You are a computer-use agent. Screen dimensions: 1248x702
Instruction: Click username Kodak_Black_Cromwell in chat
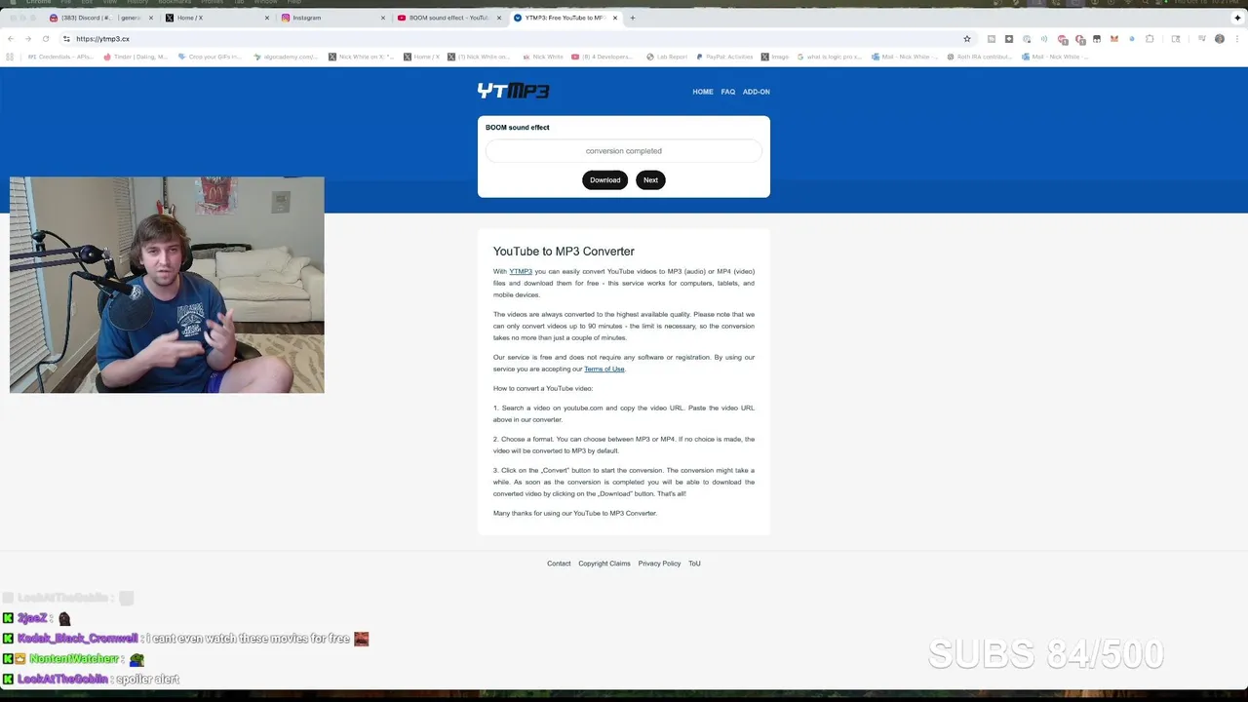(x=78, y=639)
